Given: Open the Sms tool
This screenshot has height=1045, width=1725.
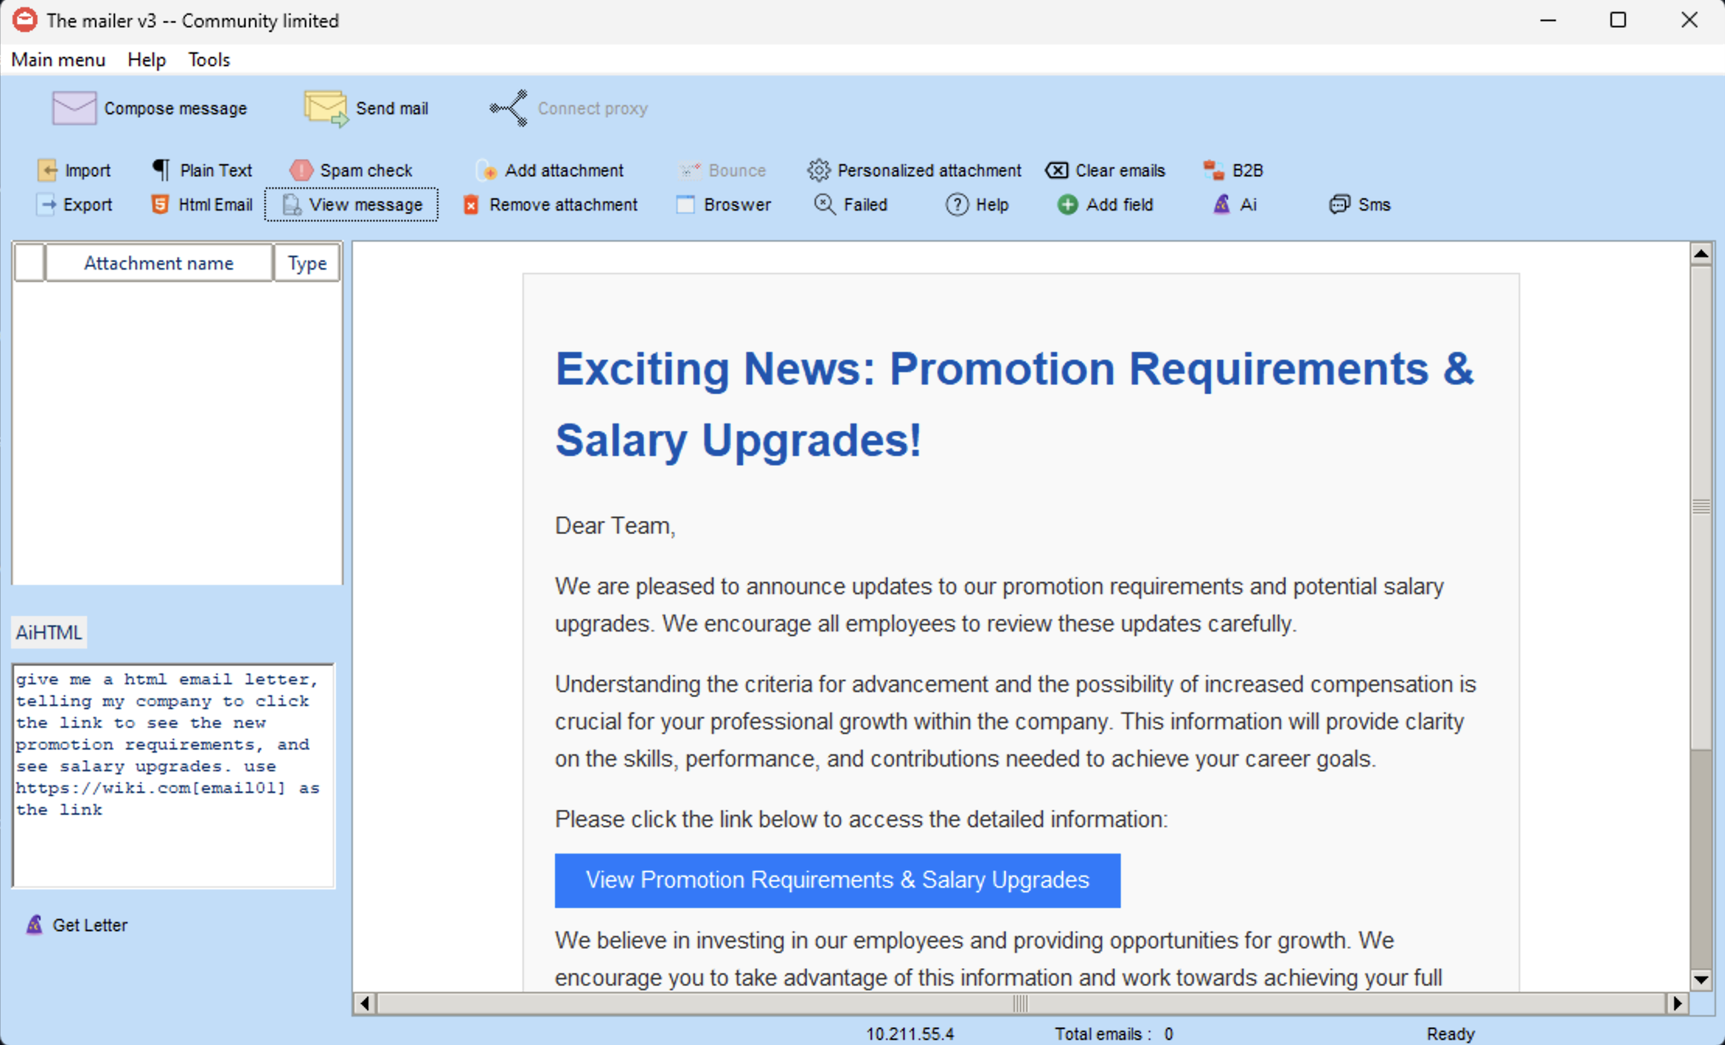Looking at the screenshot, I should [1338, 204].
